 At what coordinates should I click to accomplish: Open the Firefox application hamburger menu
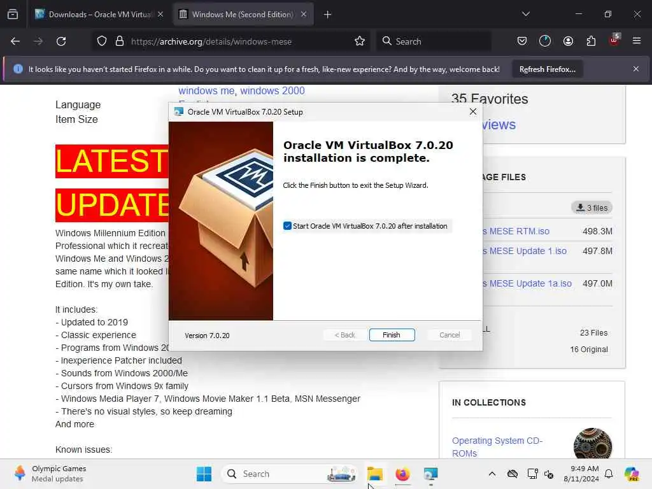(x=637, y=41)
